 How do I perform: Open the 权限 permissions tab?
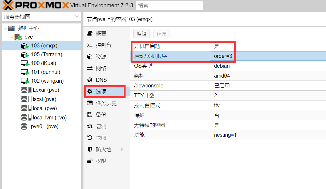click(107, 161)
